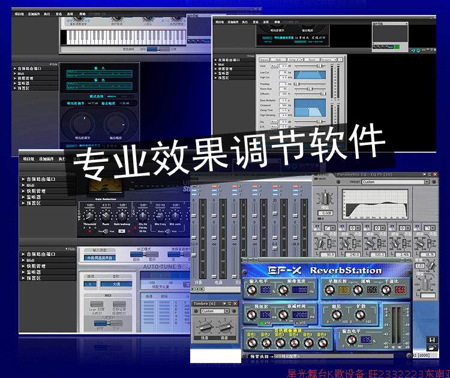Image resolution: width=450 pixels, height=378 pixels.
Task: Toggle the 自动/图形 switch in Auto-Tune
Action: [145, 255]
